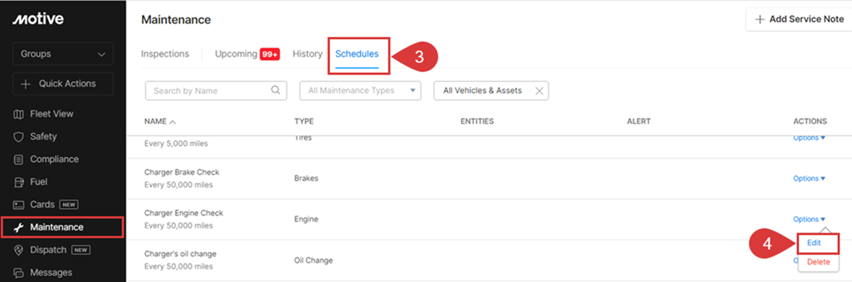
Task: Open the Fuel pump icon item
Action: click(x=19, y=181)
